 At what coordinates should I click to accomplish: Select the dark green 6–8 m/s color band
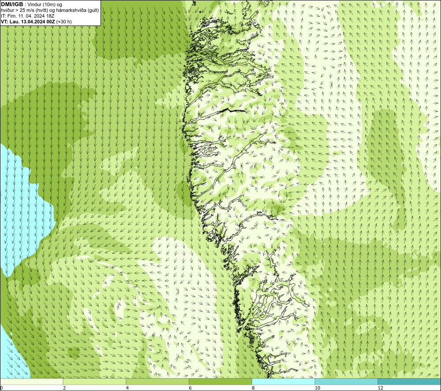coord(220,381)
